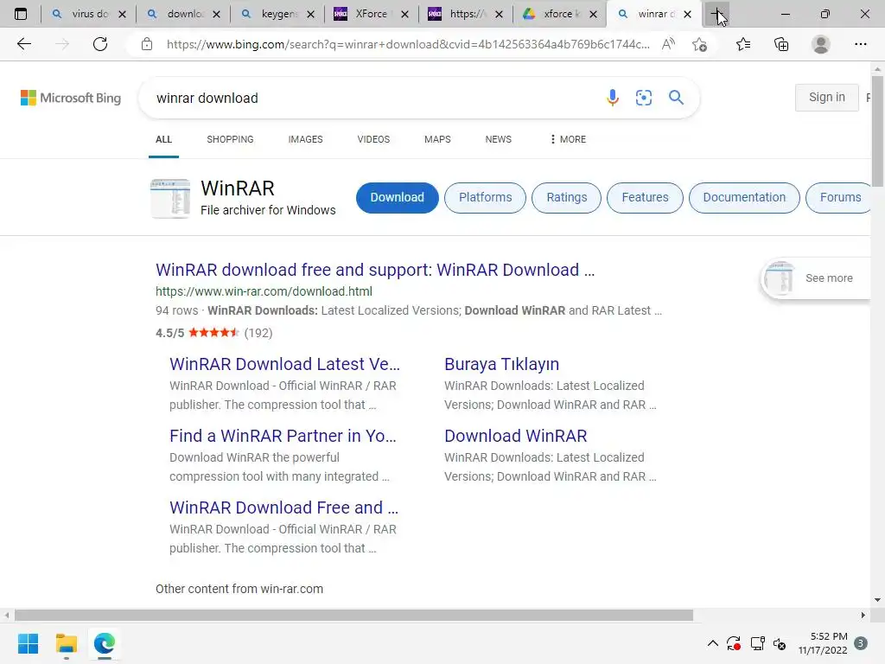The width and height of the screenshot is (885, 664).
Task: Refresh the current Bing page
Action: point(100,44)
